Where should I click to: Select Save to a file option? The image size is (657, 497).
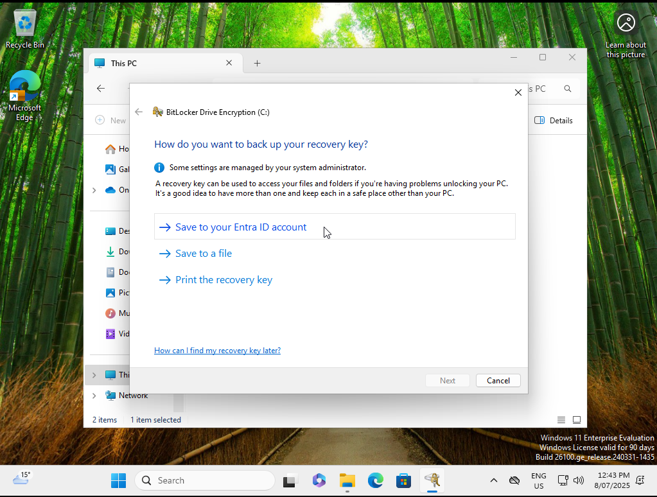(204, 254)
